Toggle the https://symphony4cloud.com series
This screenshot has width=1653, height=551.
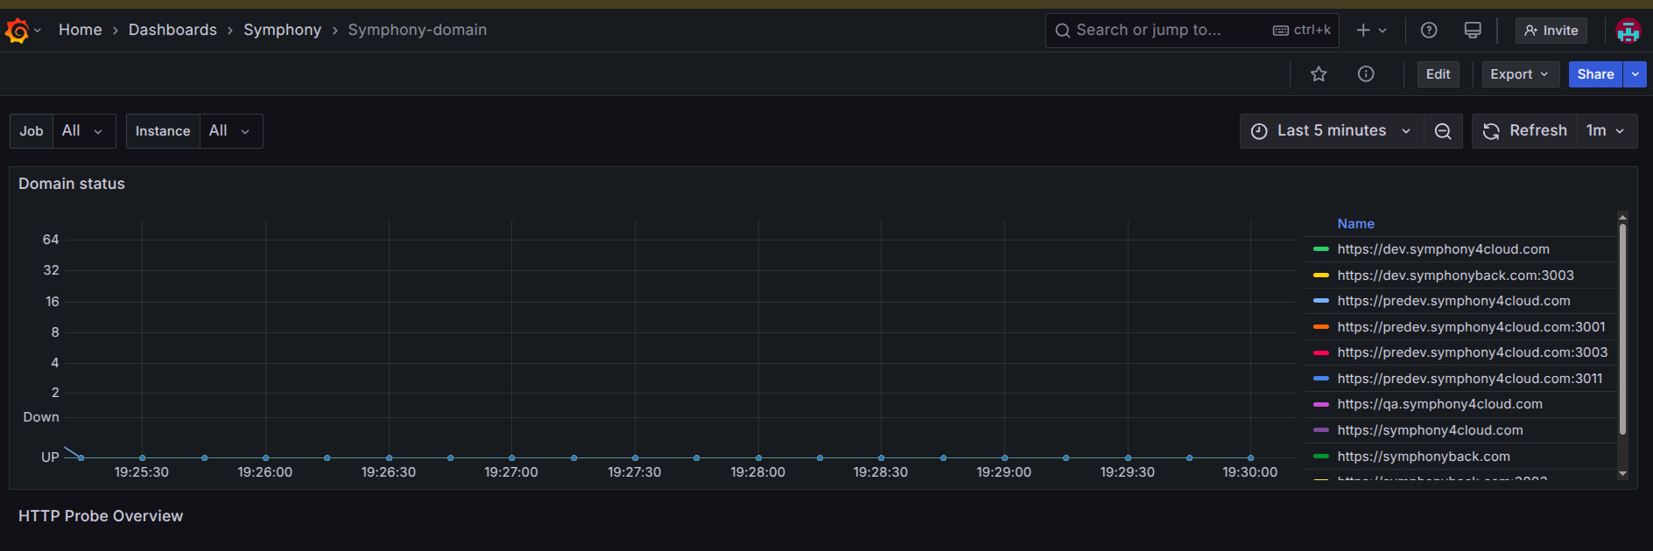(1430, 430)
